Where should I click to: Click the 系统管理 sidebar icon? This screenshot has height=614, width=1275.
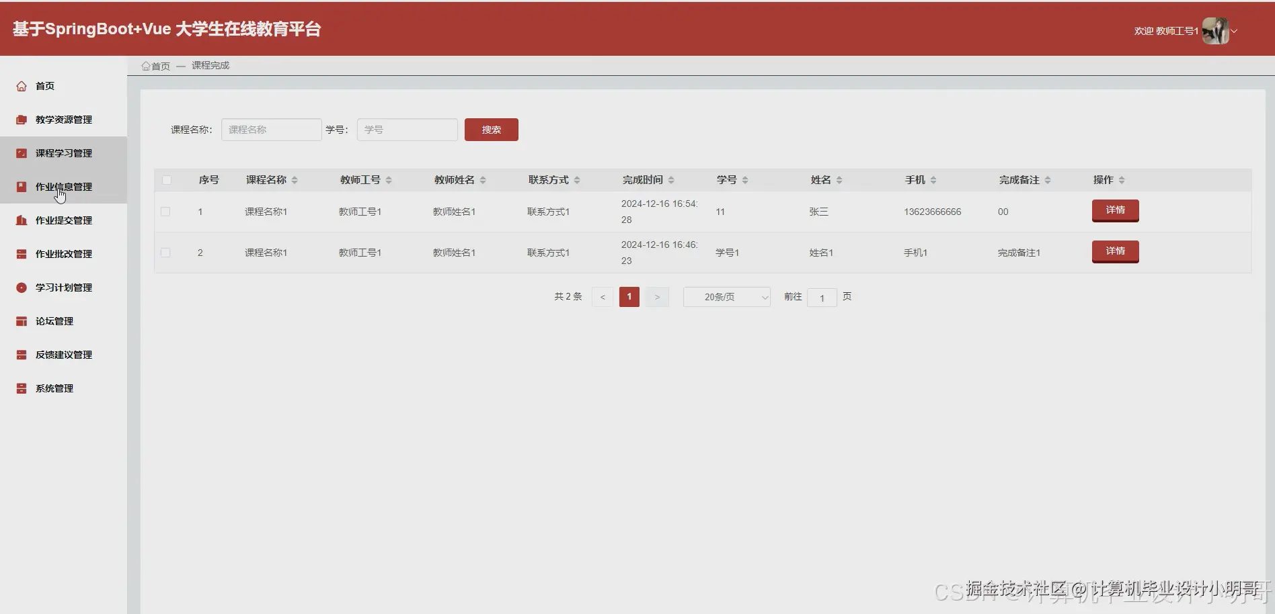(x=22, y=388)
